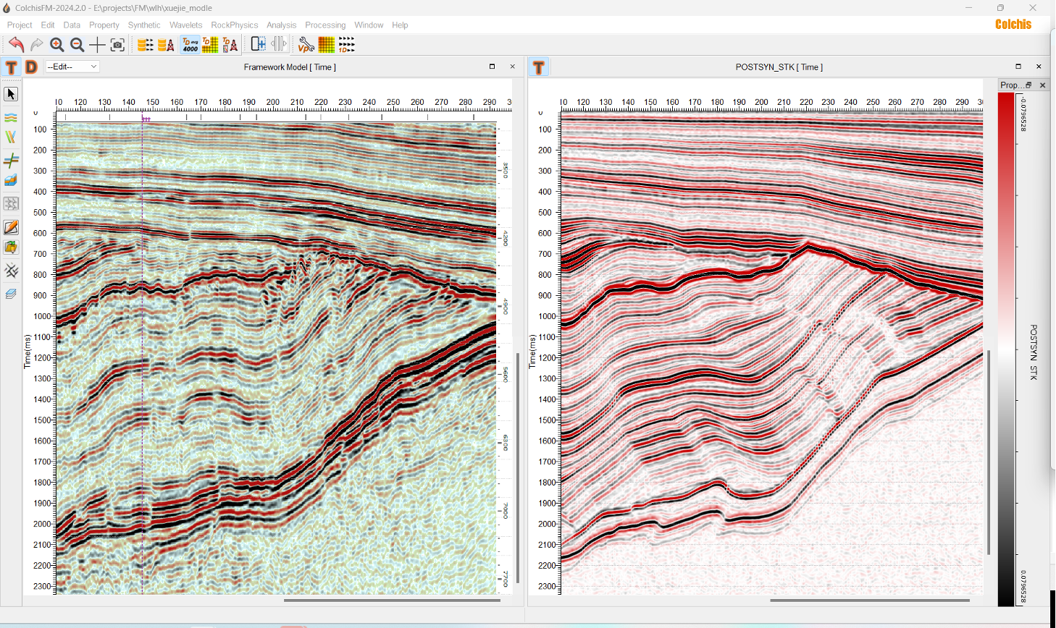Viewport: 1056px width, 628px height.
Task: Click the folder with pin sidebar icon
Action: tap(11, 247)
